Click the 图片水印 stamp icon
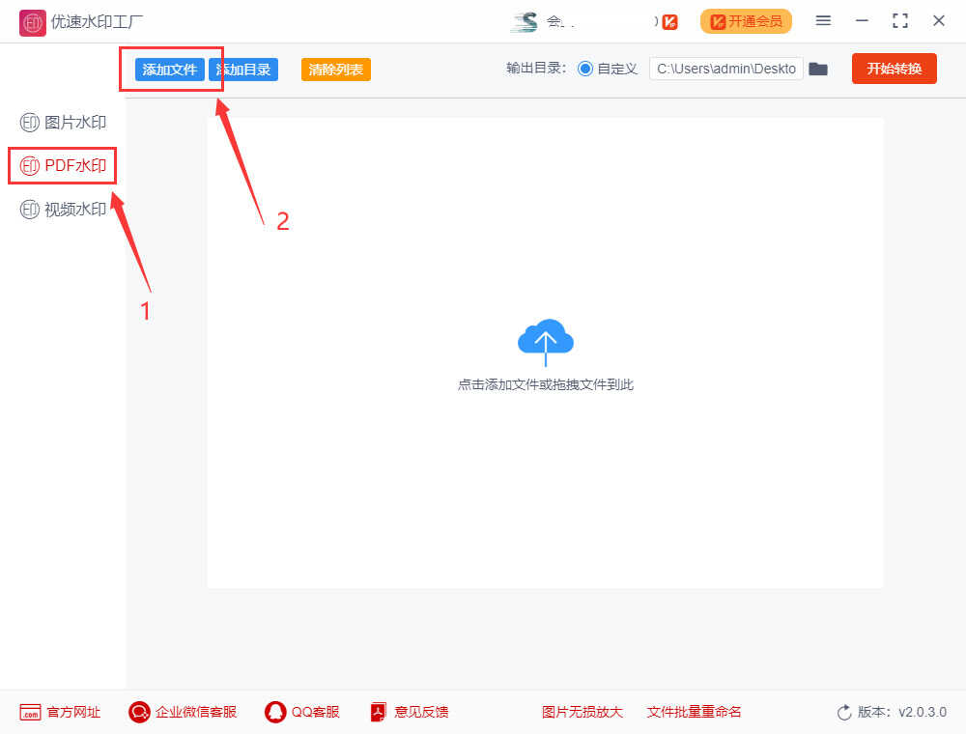The image size is (966, 734). coord(30,123)
